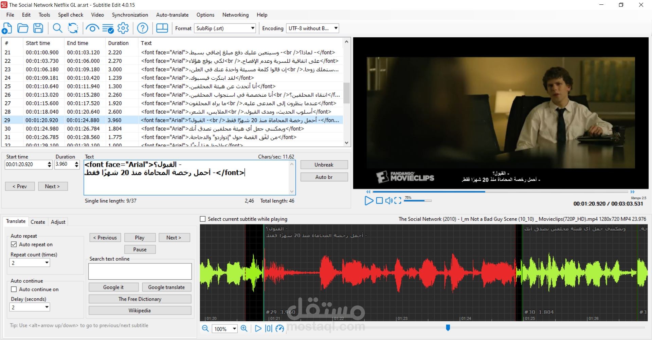
Task: Open the Video menu
Action: [97, 15]
